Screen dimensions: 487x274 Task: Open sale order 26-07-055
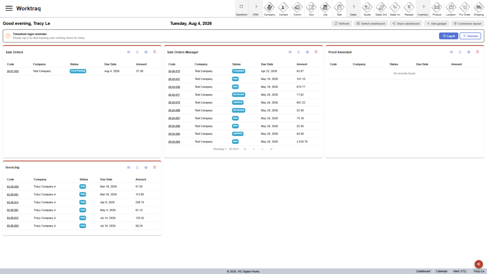pos(13,71)
